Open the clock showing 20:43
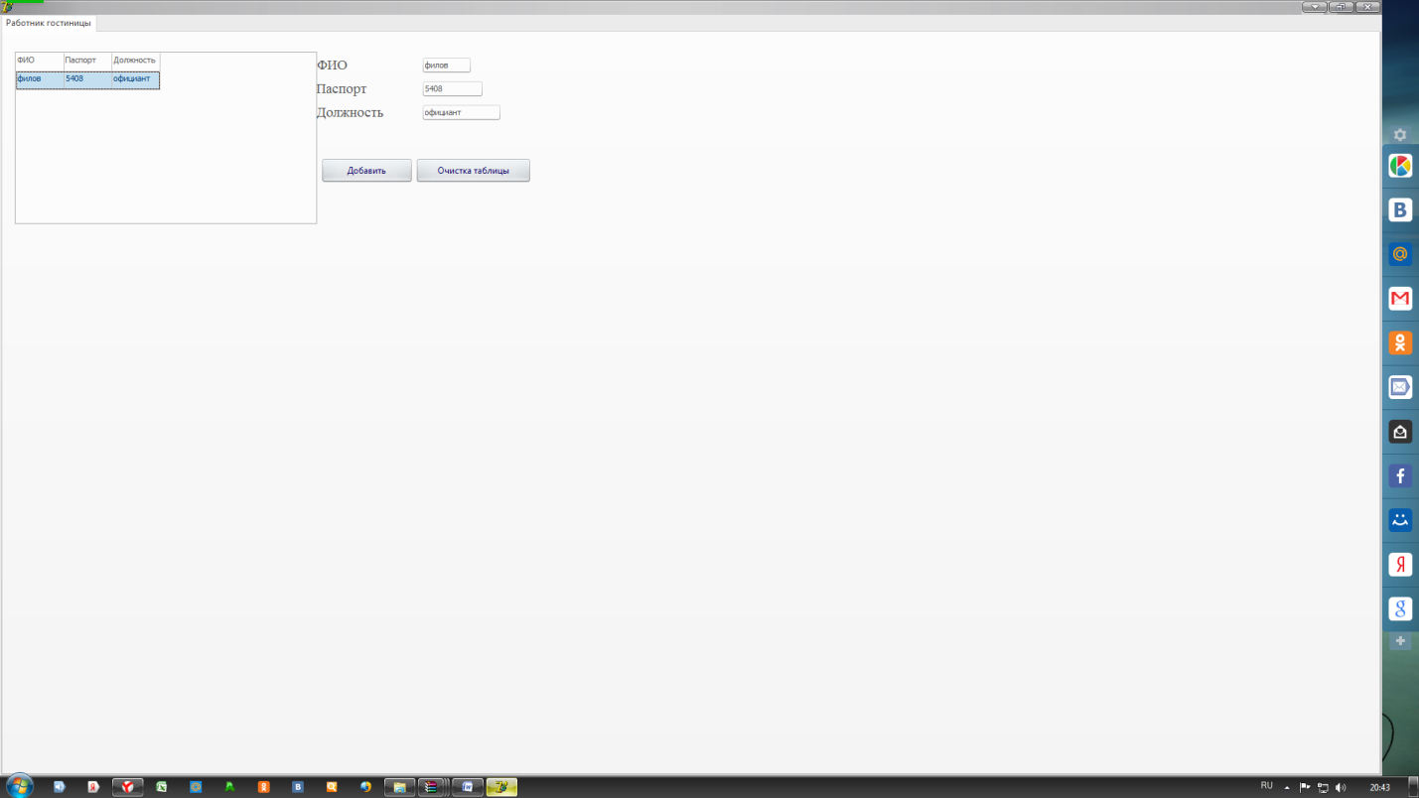1419x798 pixels. (1379, 787)
